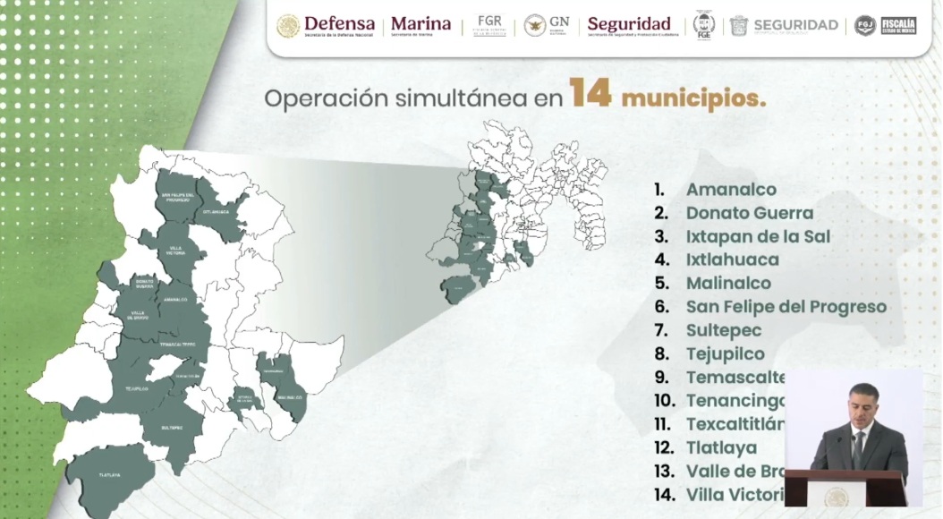The image size is (943, 519).
Task: Click San Felipe del Progreso list entry
Action: coord(786,307)
